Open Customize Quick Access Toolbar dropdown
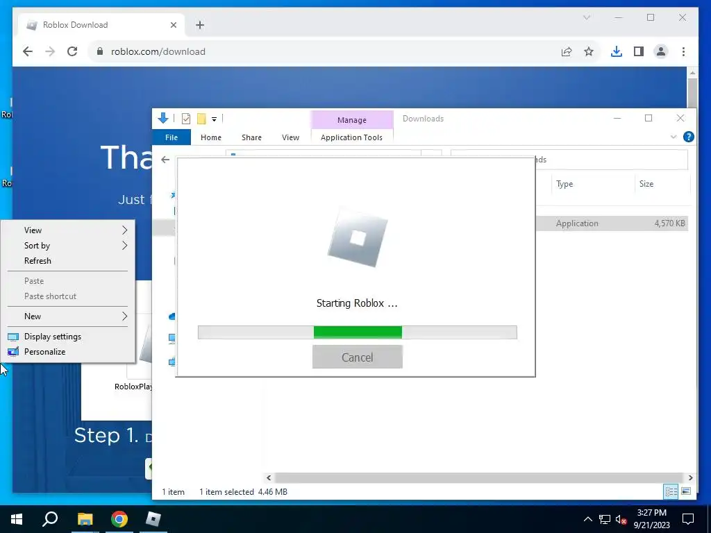Viewport: 711px width, 533px height. [214, 119]
